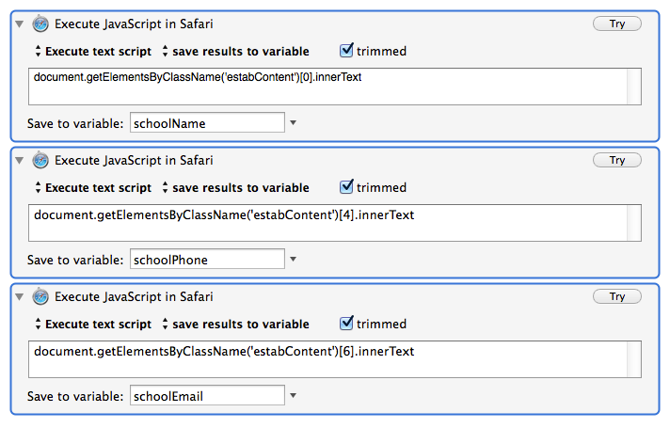Click Safari icon in schoolPhone action
Image resolution: width=670 pixels, height=428 pixels.
(40, 160)
